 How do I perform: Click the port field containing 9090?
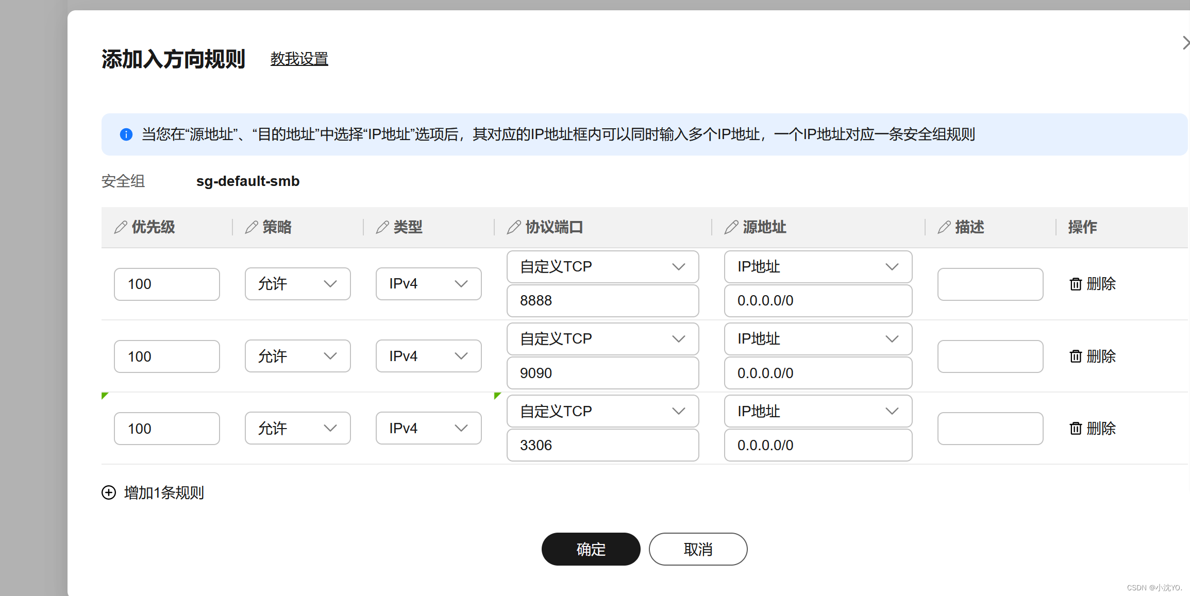[603, 373]
